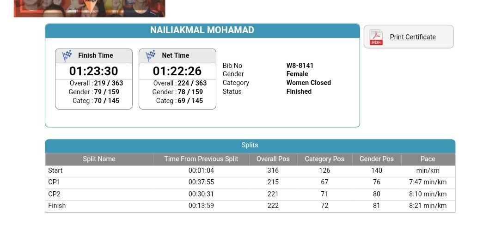Image resolution: width=495 pixels, height=231 pixels.
Task: Select the NAILIAKMAL MOHAMAD name header
Action: point(202,30)
